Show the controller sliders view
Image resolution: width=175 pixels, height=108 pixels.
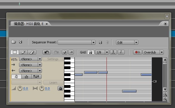(x=26, y=76)
